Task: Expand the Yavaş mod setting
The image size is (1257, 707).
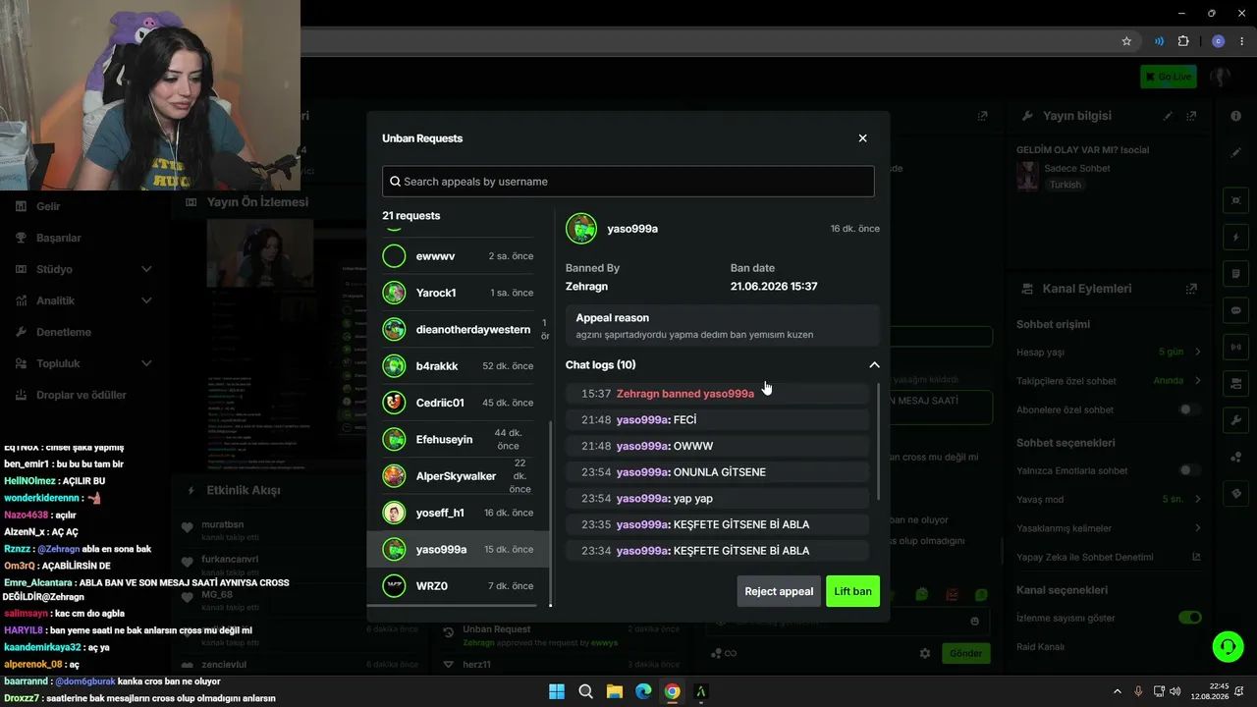Action: click(x=1109, y=499)
